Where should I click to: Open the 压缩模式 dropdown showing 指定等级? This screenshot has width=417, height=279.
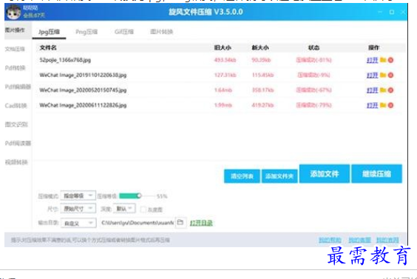[78, 195]
